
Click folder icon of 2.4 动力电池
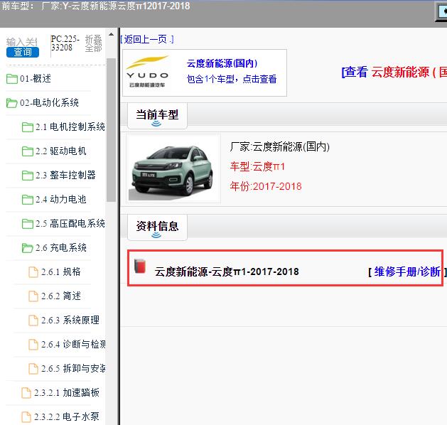click(x=28, y=200)
